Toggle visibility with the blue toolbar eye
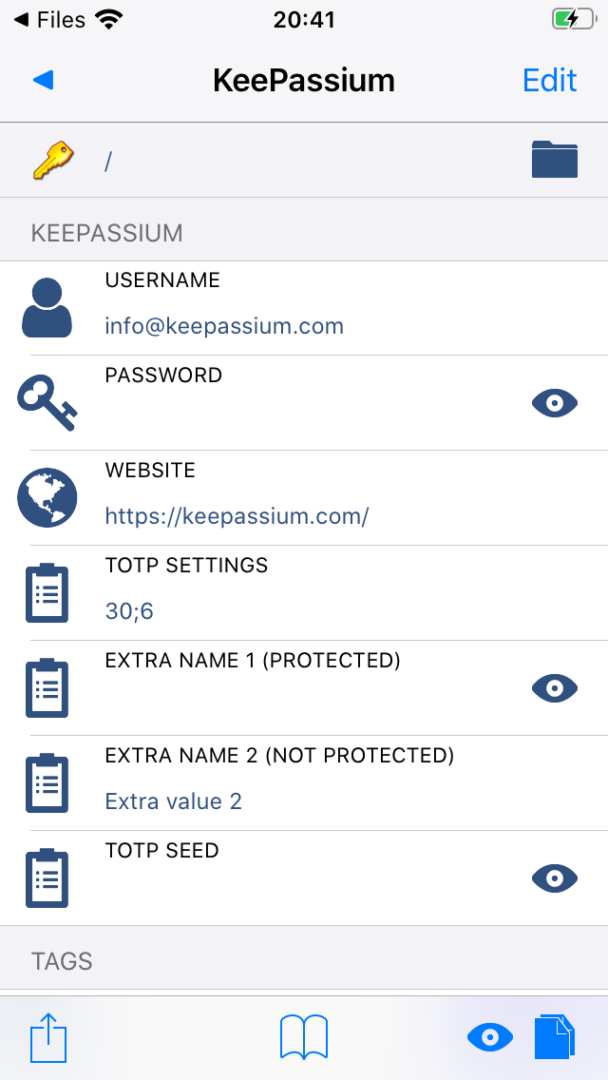Image resolution: width=608 pixels, height=1080 pixels. [x=490, y=1037]
